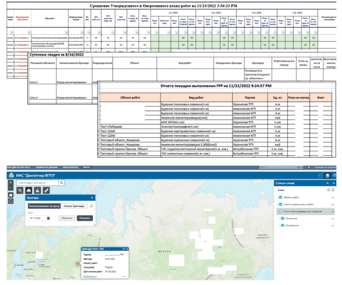This screenshot has height=285, width=342.
Task: Check Линии сейсморазведочных профилей layer
Action: point(281,211)
